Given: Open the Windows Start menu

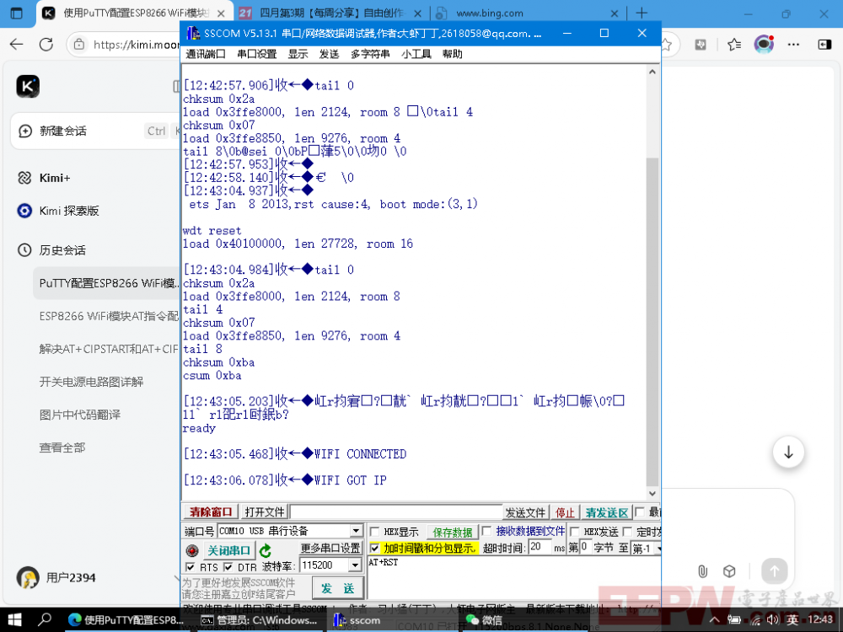Looking at the screenshot, I should coord(14,619).
